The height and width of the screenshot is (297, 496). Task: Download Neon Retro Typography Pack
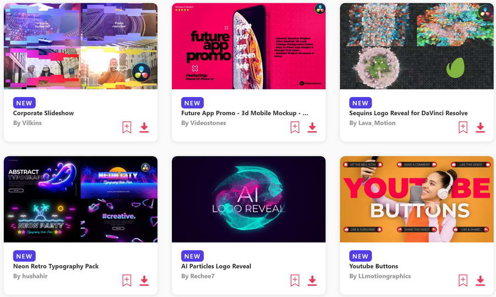click(144, 280)
